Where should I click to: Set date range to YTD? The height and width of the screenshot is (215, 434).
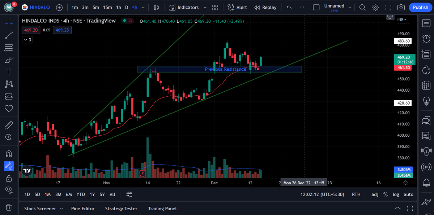click(81, 194)
